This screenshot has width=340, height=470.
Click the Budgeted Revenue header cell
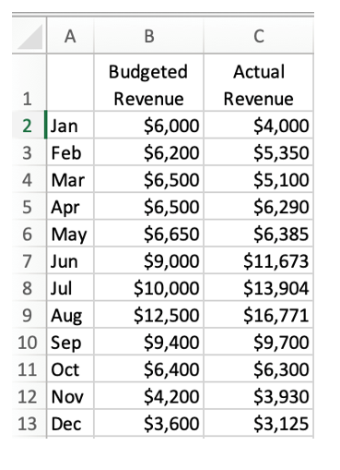click(149, 82)
